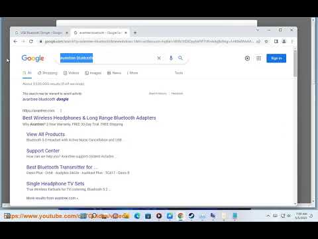Screen dimensions: 318x239
Task: Open Best Wireless Headphones & Adapters result
Action: 89,118
